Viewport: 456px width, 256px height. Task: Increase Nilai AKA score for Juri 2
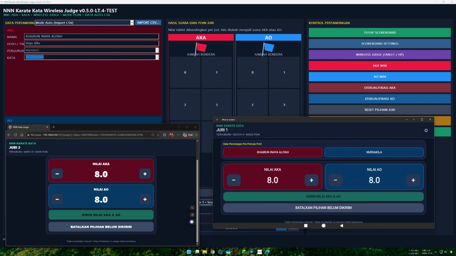(x=145, y=174)
